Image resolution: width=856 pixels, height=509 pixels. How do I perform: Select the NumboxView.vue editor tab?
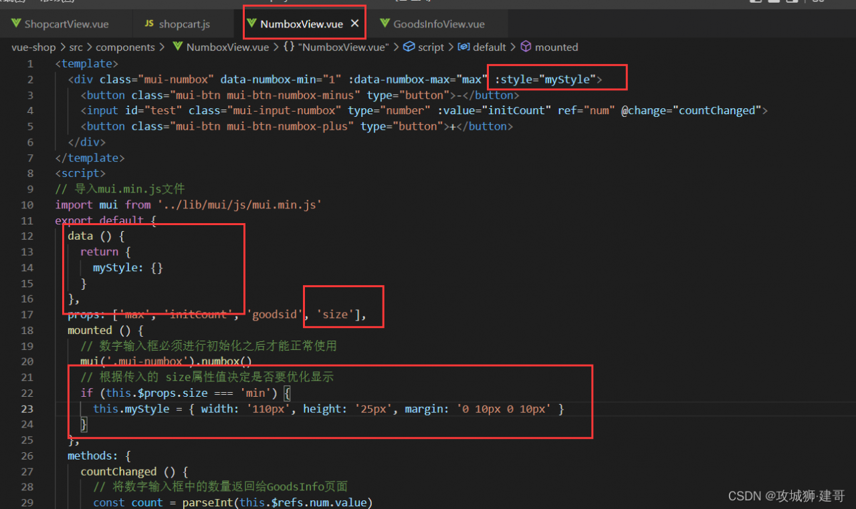pyautogui.click(x=302, y=24)
